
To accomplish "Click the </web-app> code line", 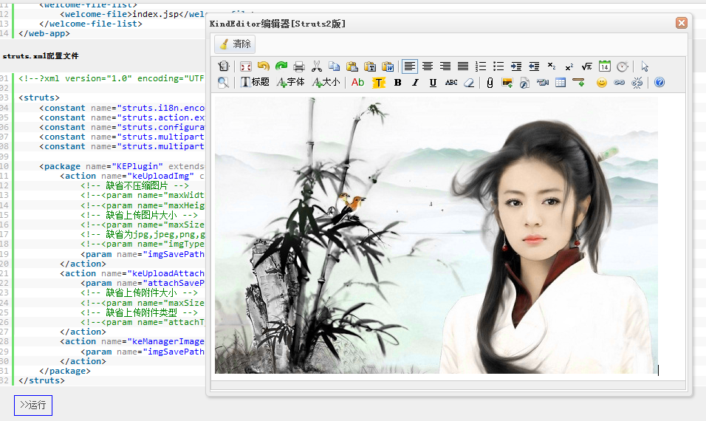I will (x=44, y=33).
